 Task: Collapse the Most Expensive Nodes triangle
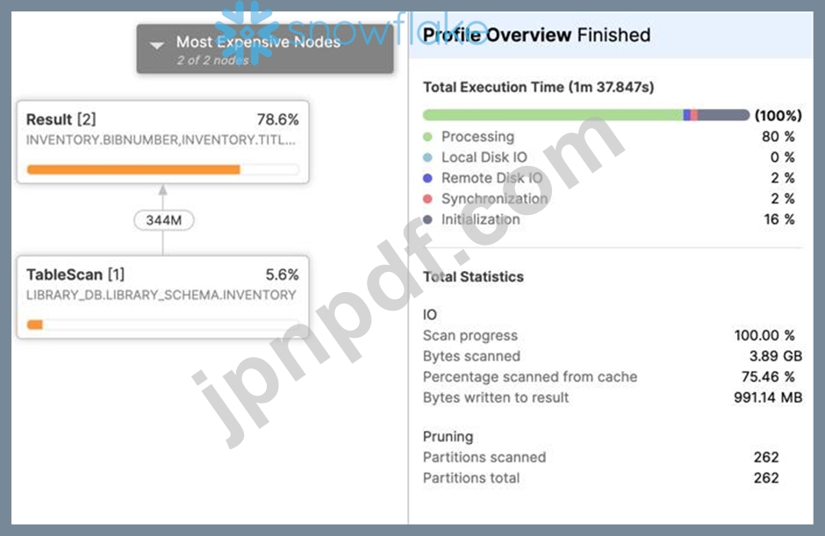coord(157,46)
